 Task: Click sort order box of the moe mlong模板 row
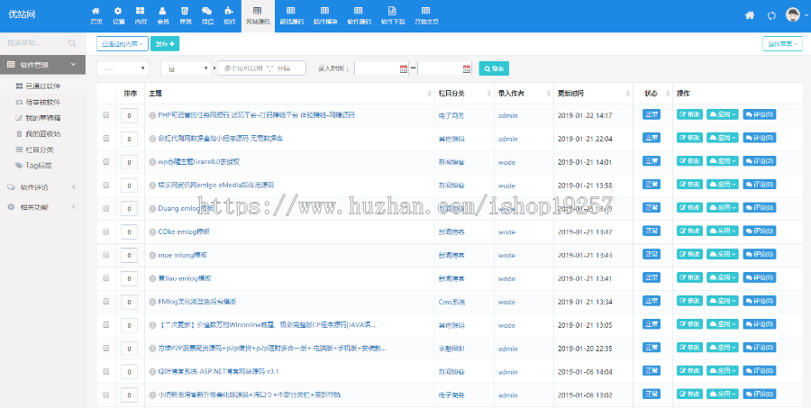129,255
